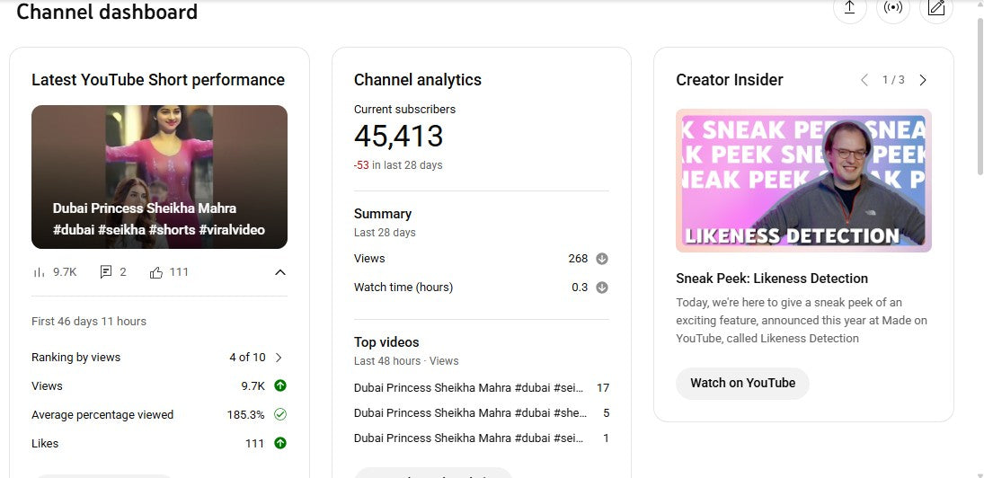Click the Watch on YouTube button
Screen dimensions: 984x478
coord(742,383)
